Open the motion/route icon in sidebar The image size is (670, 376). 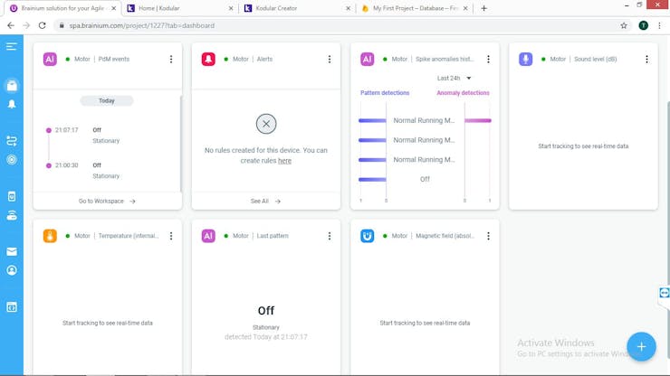point(12,140)
